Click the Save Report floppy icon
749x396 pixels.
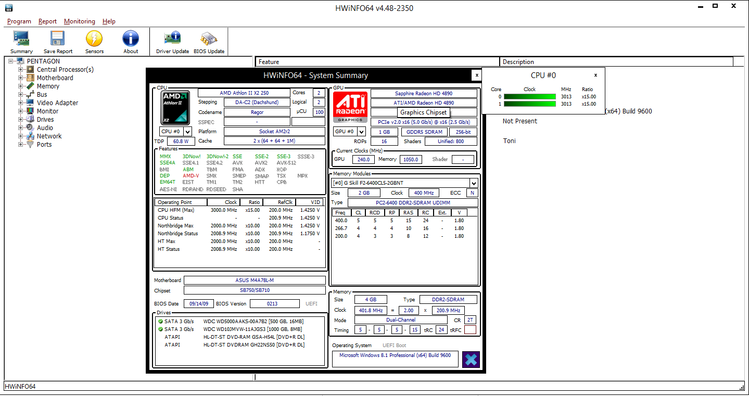[58, 39]
